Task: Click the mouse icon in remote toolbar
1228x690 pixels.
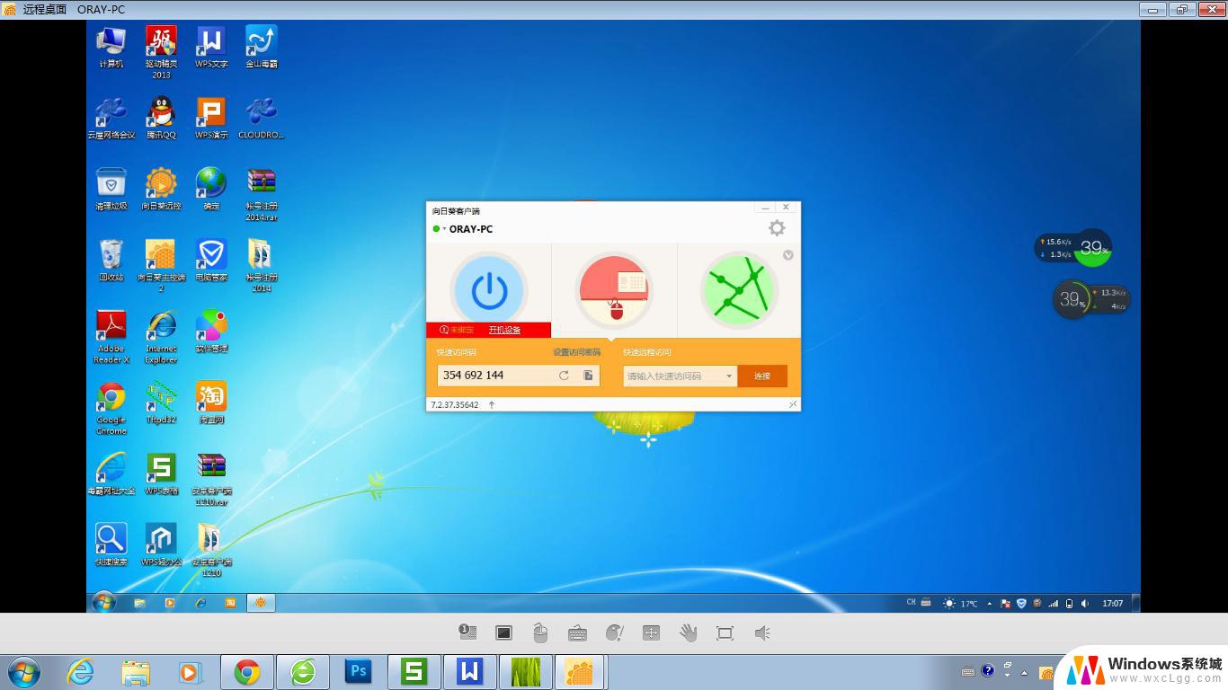Action: click(540, 632)
